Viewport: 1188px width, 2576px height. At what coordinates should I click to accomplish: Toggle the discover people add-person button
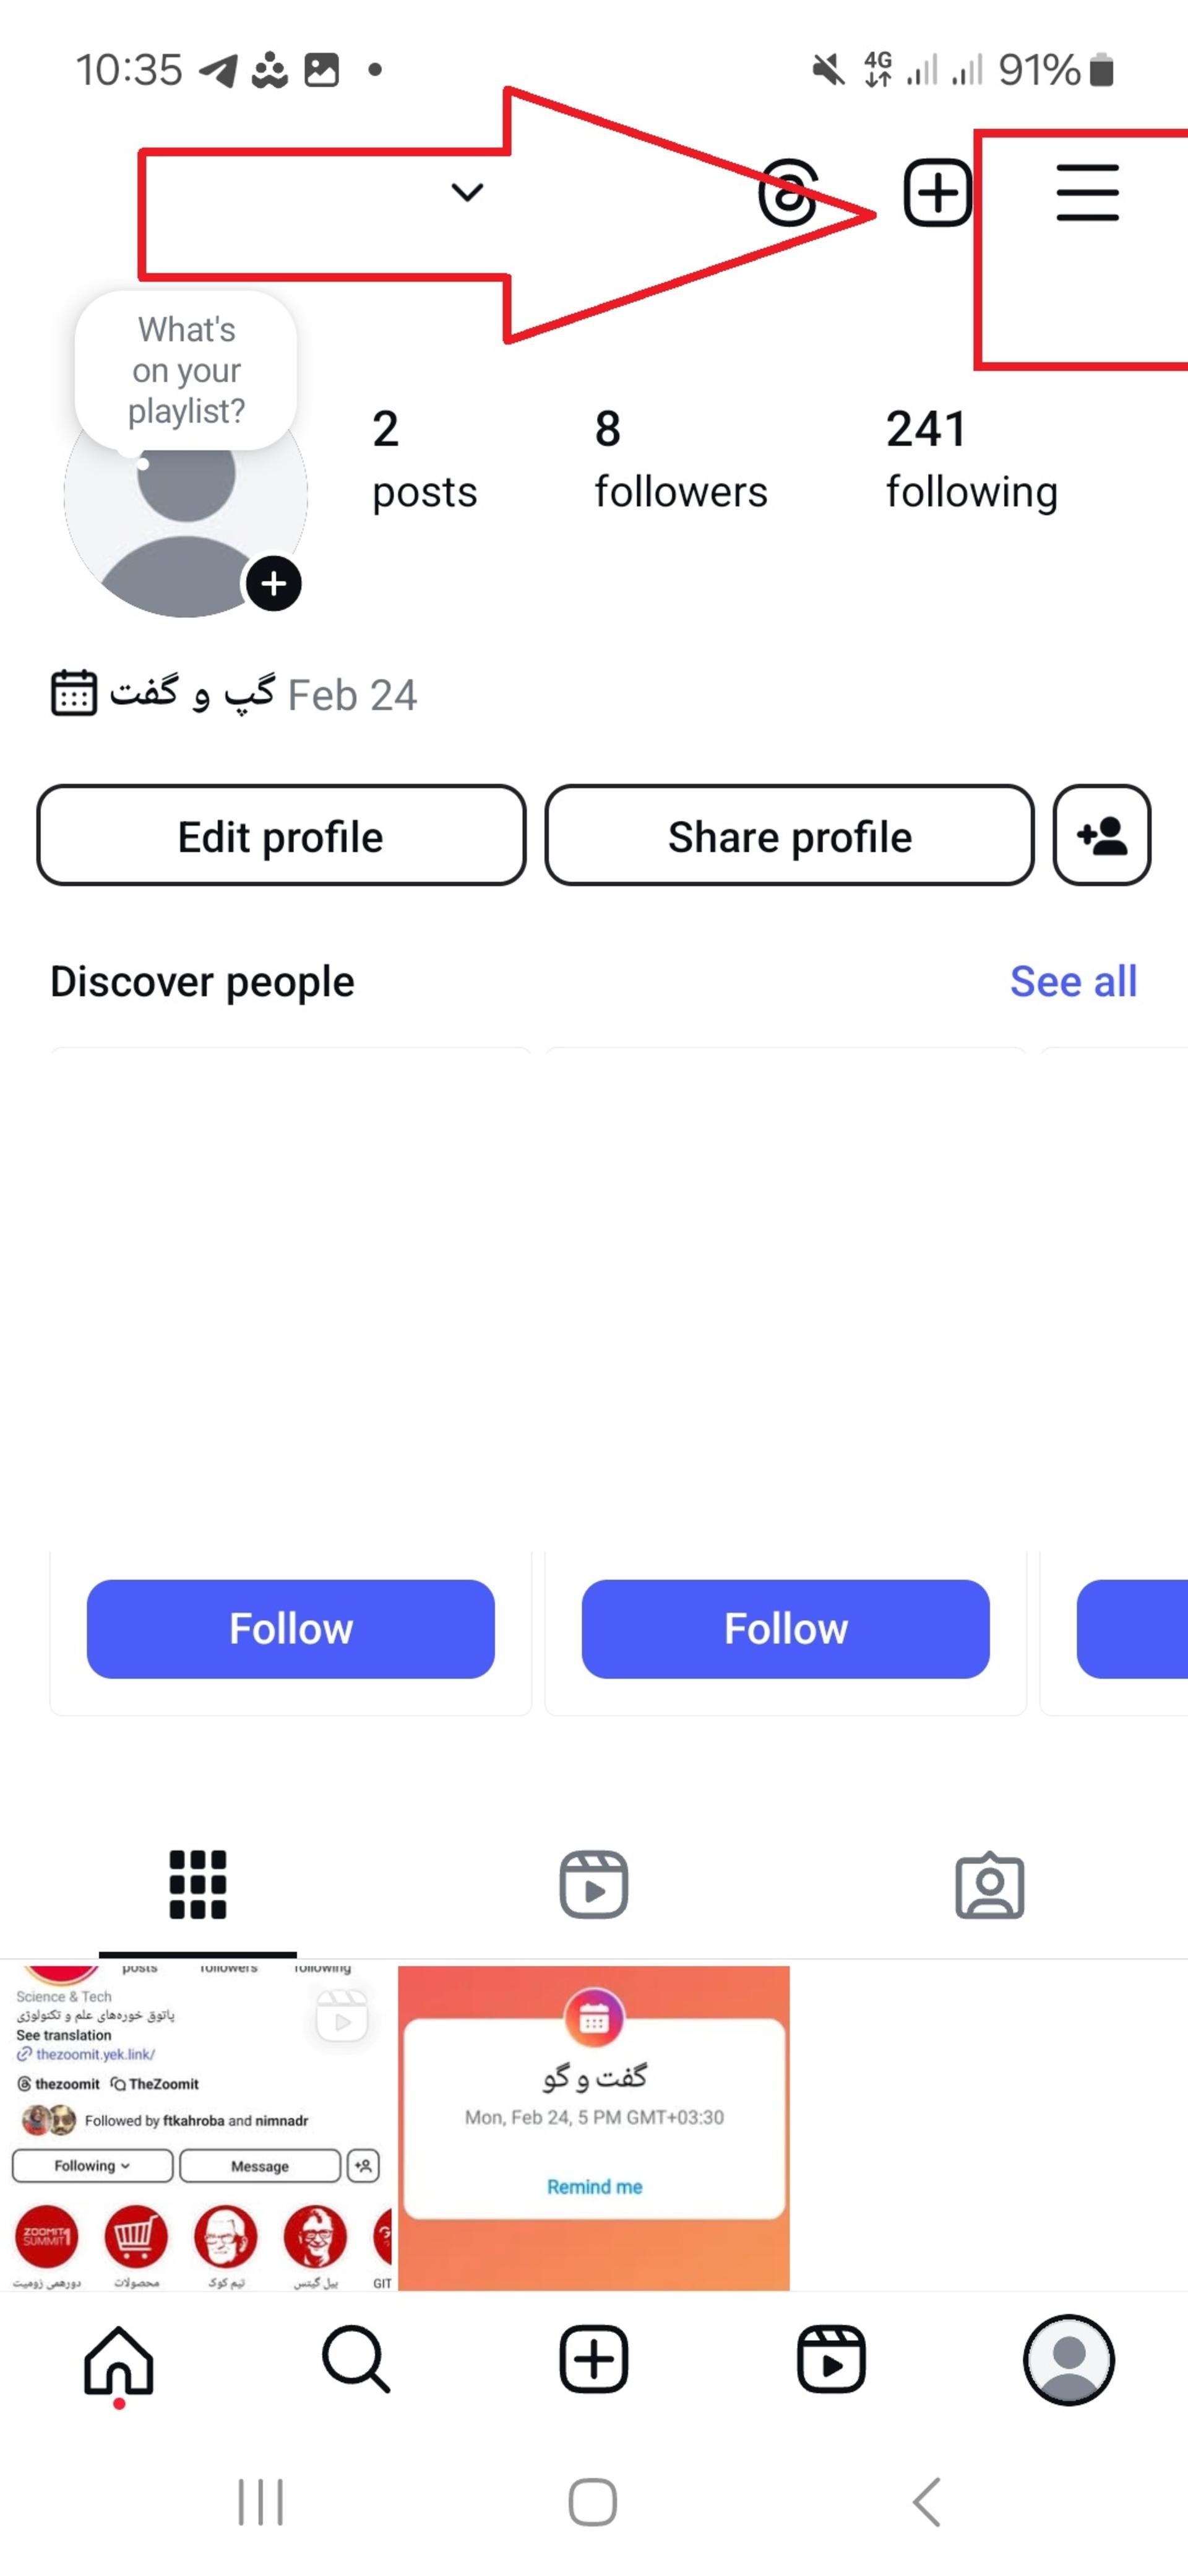point(1101,835)
